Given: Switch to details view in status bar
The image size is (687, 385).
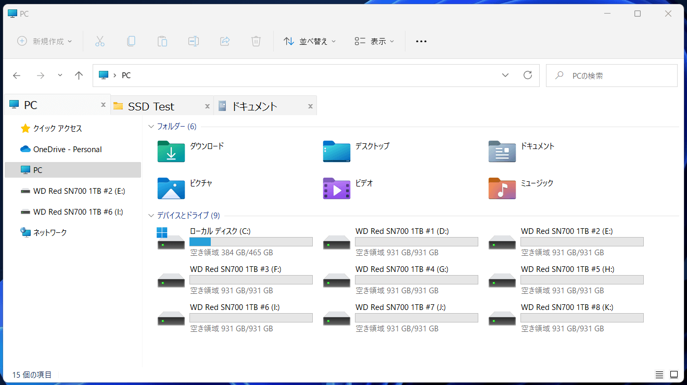Looking at the screenshot, I should [659, 375].
